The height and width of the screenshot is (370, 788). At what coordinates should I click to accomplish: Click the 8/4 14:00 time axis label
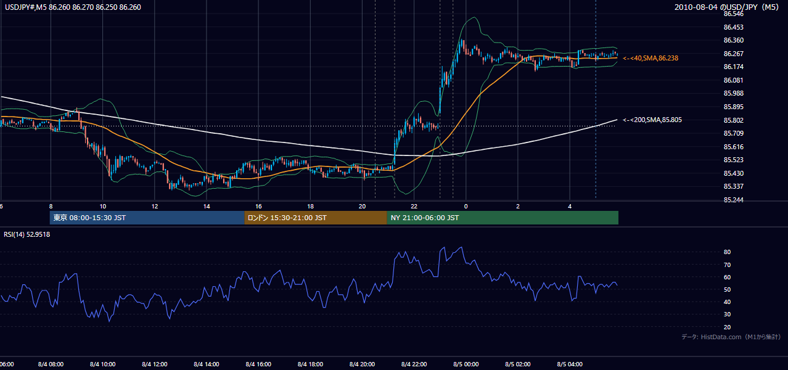[207, 364]
